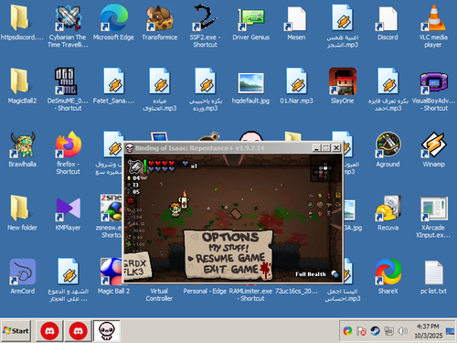Click Personal - Edge icon label
The width and height of the screenshot is (457, 343).
pos(205,291)
